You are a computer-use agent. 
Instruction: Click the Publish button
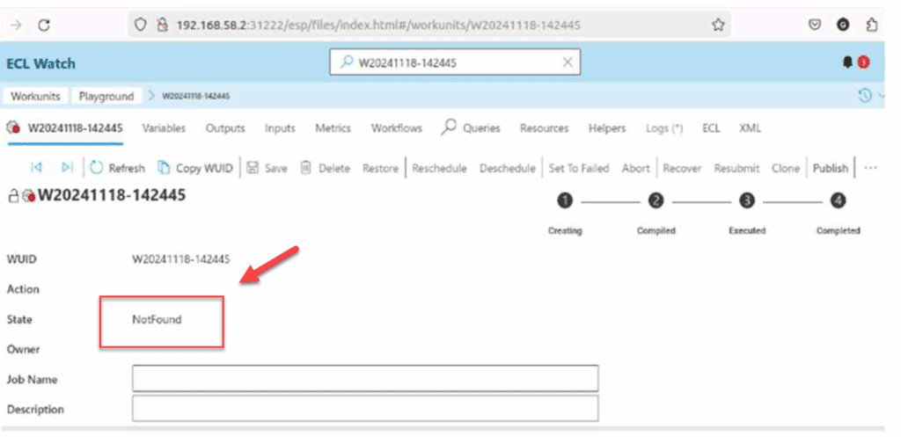(830, 168)
